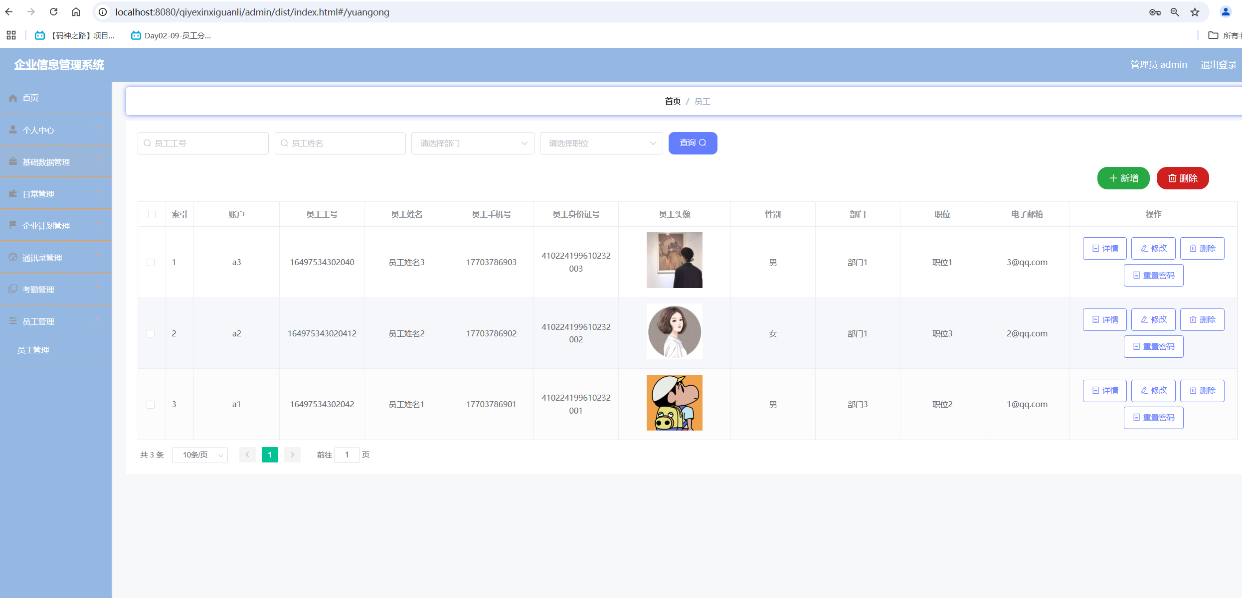Open the 请选择职位 position dropdown

tap(601, 143)
